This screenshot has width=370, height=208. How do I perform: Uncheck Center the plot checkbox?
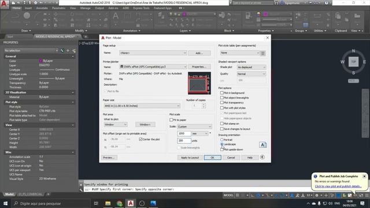140,139
